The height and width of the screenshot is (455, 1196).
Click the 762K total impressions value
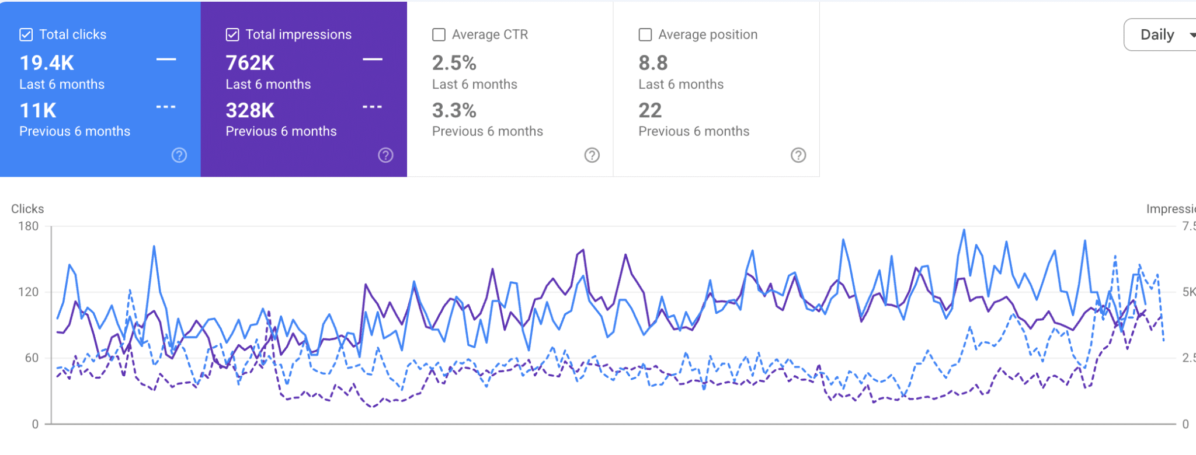pyautogui.click(x=250, y=63)
